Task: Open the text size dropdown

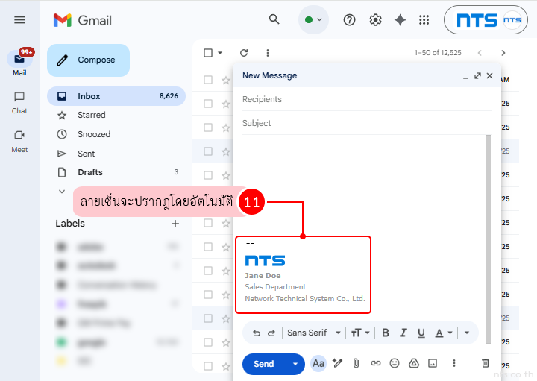Action: tap(360, 333)
